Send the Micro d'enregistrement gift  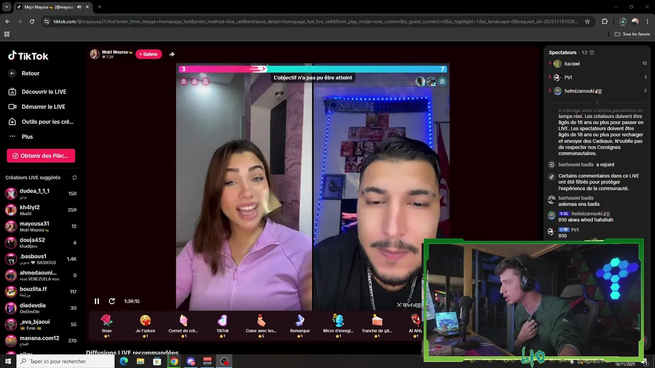pyautogui.click(x=338, y=326)
